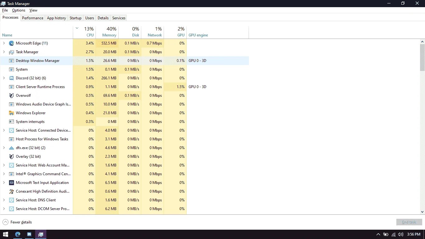Click the Microsoft Text Input Application icon
Image resolution: width=425 pixels, height=239 pixels.
(12, 183)
